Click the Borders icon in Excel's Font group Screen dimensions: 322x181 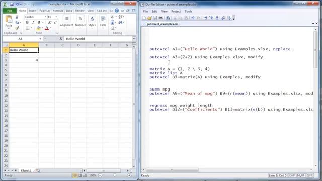click(28, 28)
